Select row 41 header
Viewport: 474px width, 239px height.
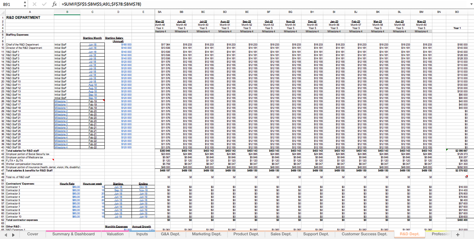coord(2,151)
